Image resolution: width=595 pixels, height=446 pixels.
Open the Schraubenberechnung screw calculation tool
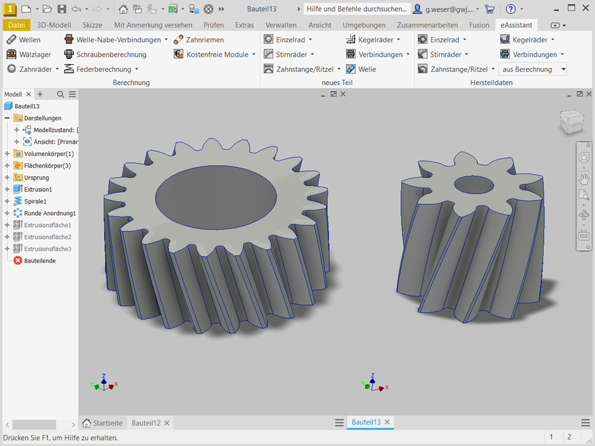(111, 54)
